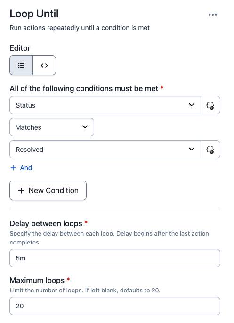The width and height of the screenshot is (234, 323).
Task: Focus the Maximum loops field showing 20
Action: (115, 306)
